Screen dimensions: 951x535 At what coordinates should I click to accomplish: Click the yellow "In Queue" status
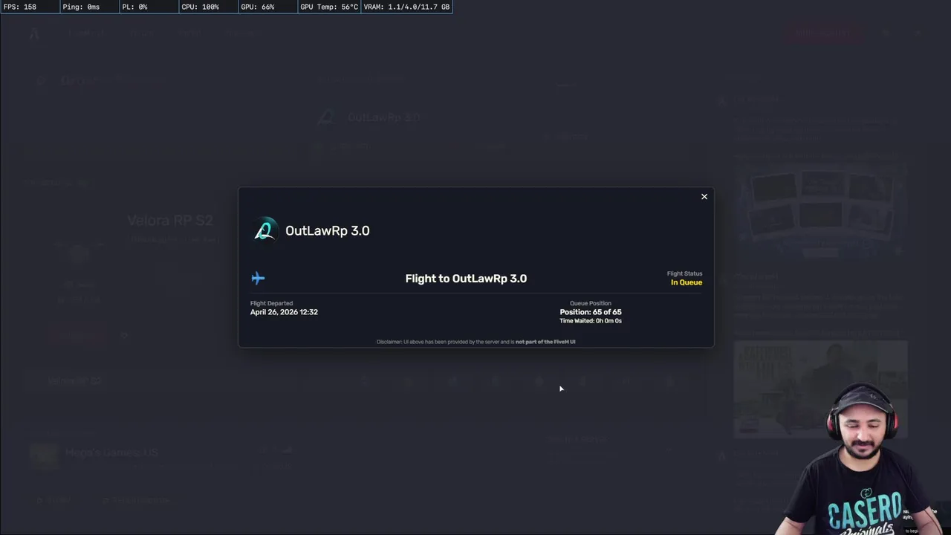(x=687, y=282)
